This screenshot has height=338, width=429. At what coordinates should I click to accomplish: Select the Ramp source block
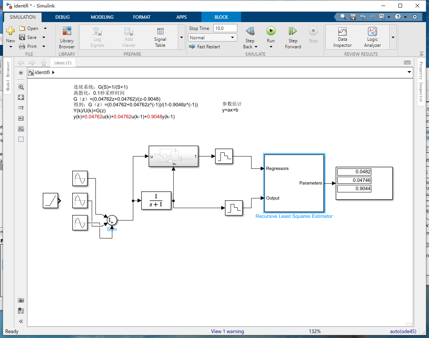51,201
